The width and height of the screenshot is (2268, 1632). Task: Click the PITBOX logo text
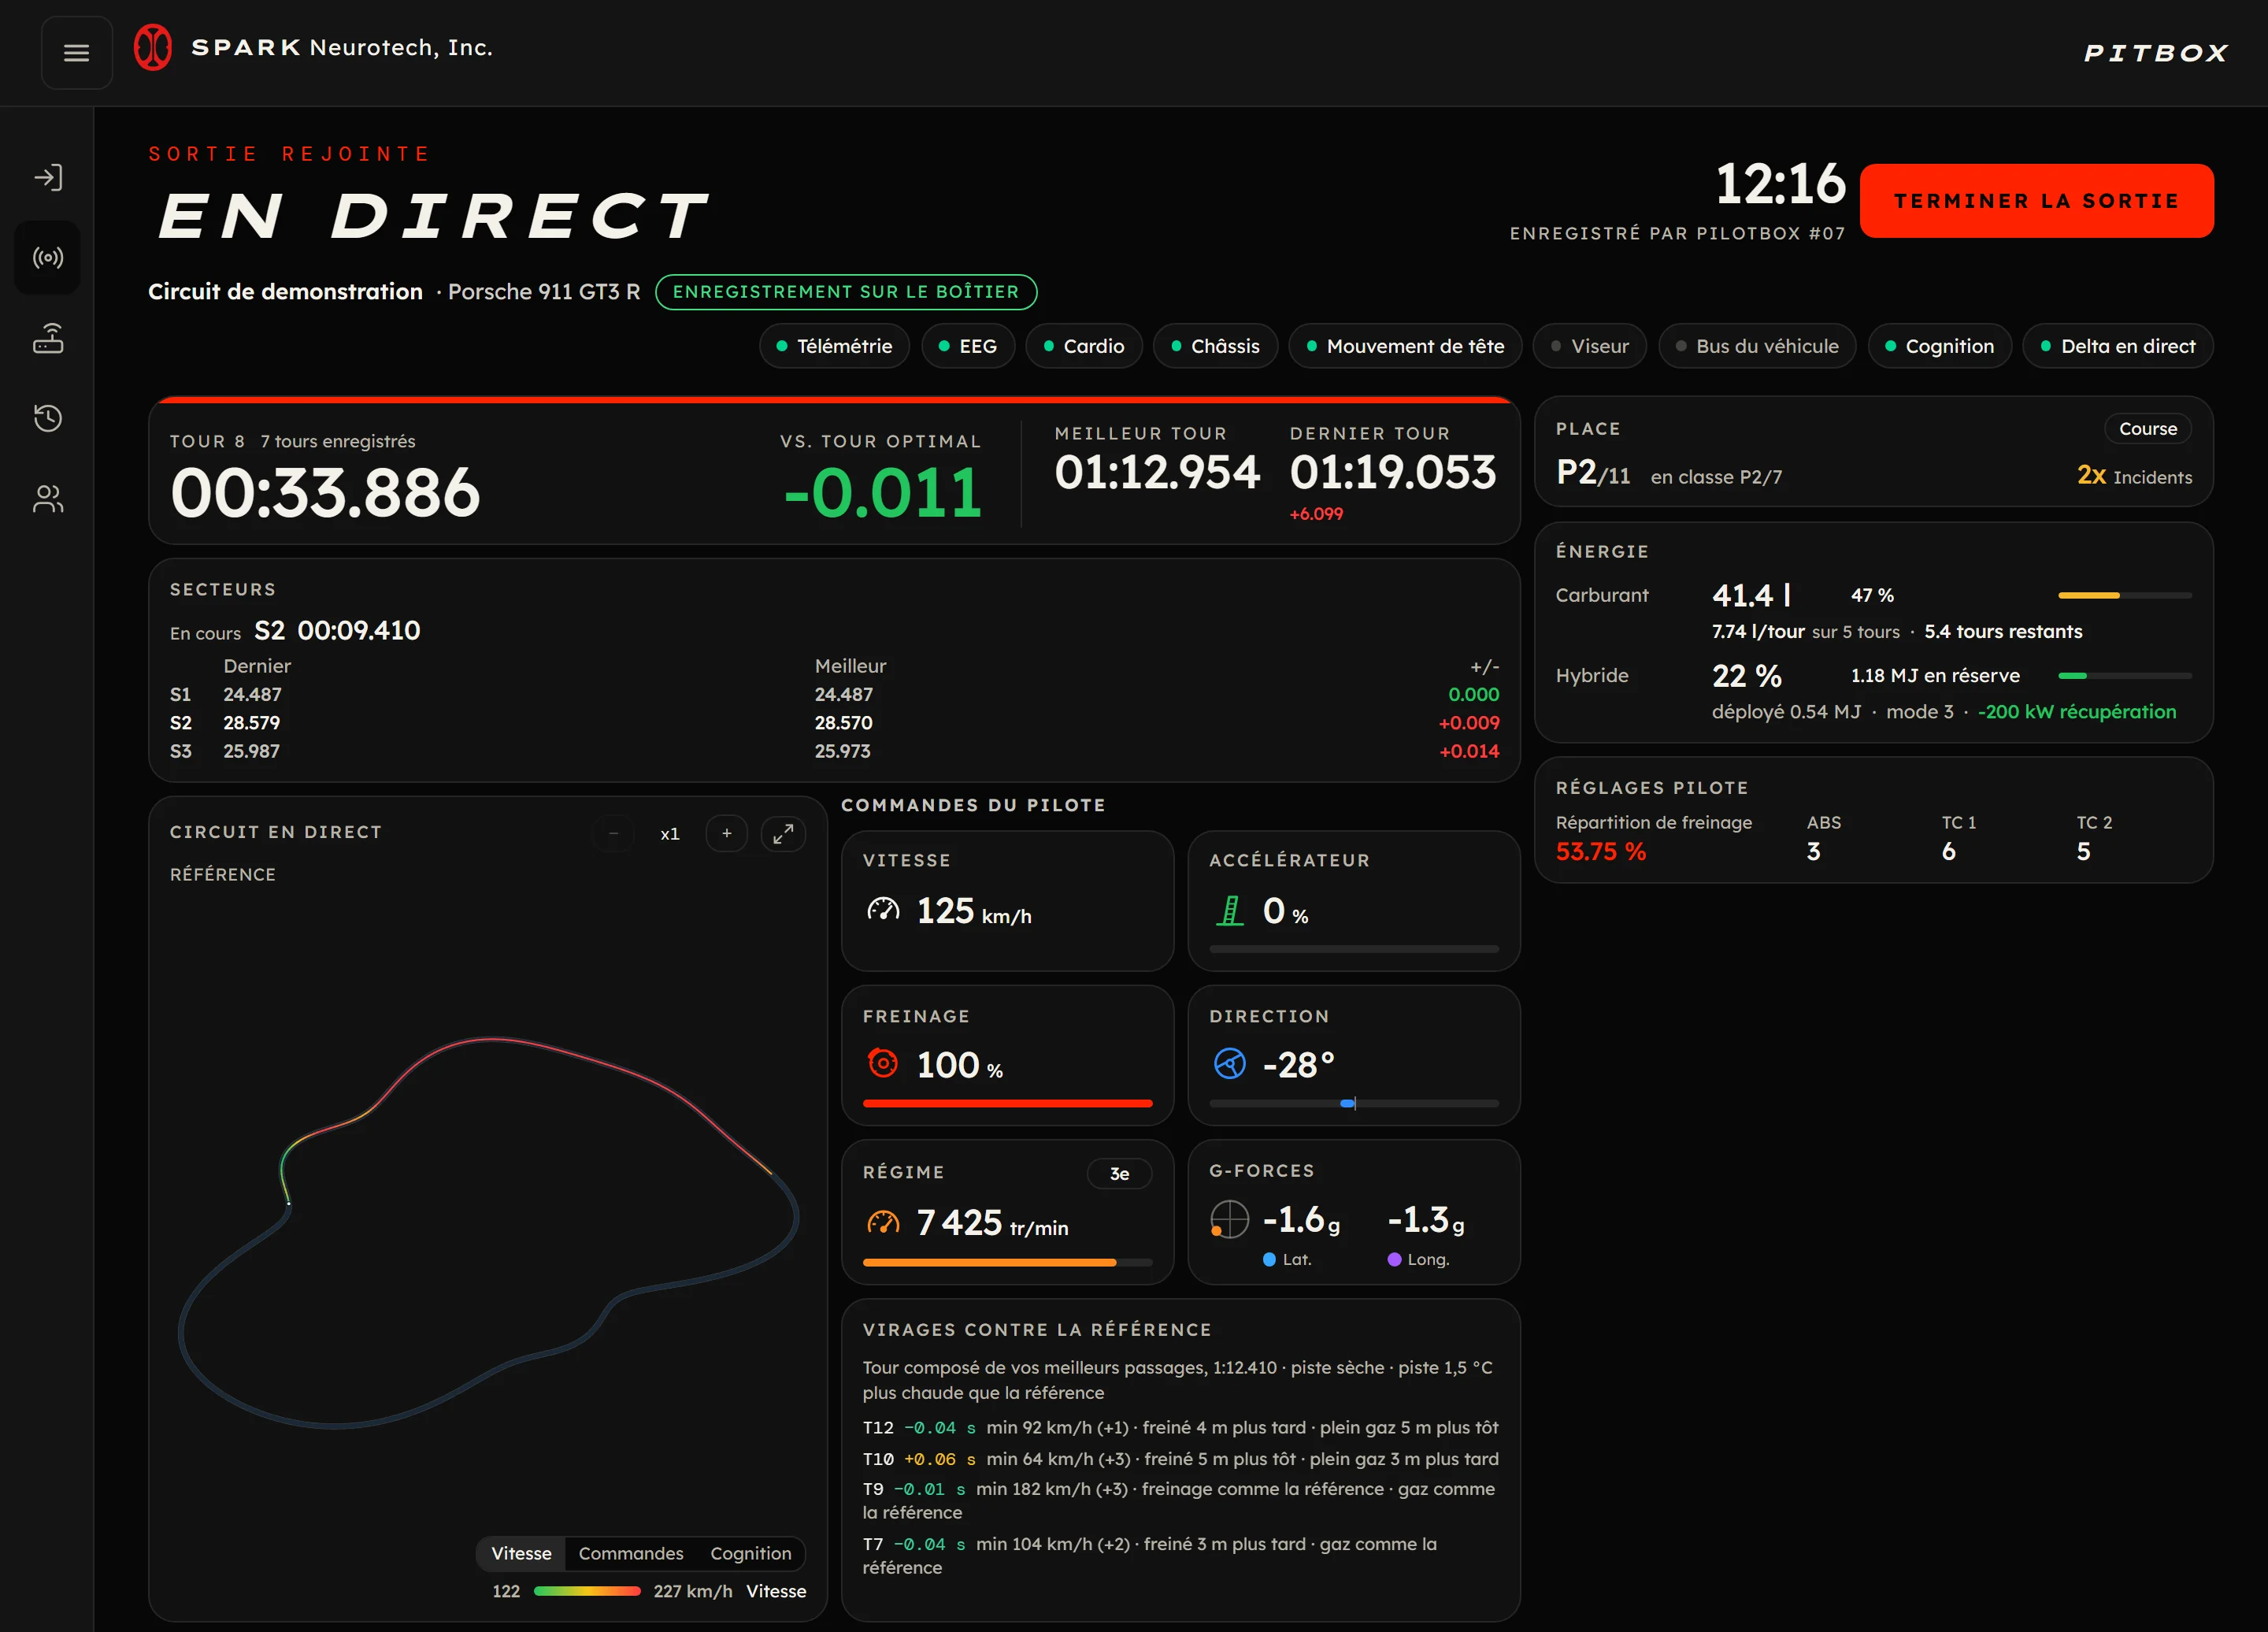click(x=2156, y=53)
